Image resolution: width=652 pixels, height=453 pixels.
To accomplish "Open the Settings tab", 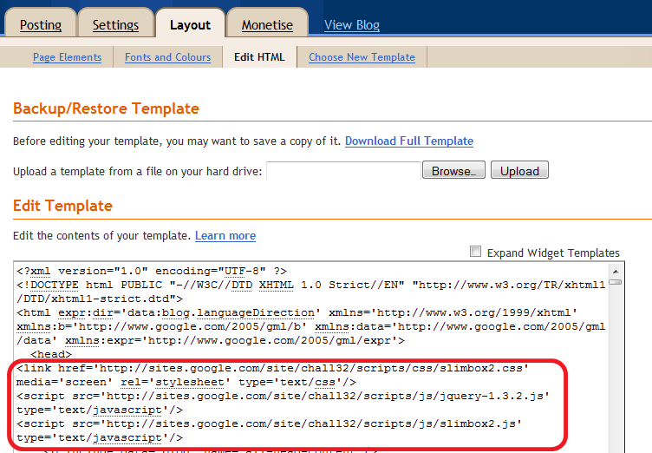I will tap(115, 25).
